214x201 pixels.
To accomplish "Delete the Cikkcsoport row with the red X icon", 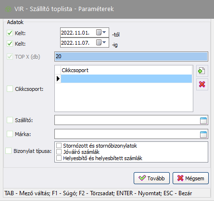I will click(202, 84).
